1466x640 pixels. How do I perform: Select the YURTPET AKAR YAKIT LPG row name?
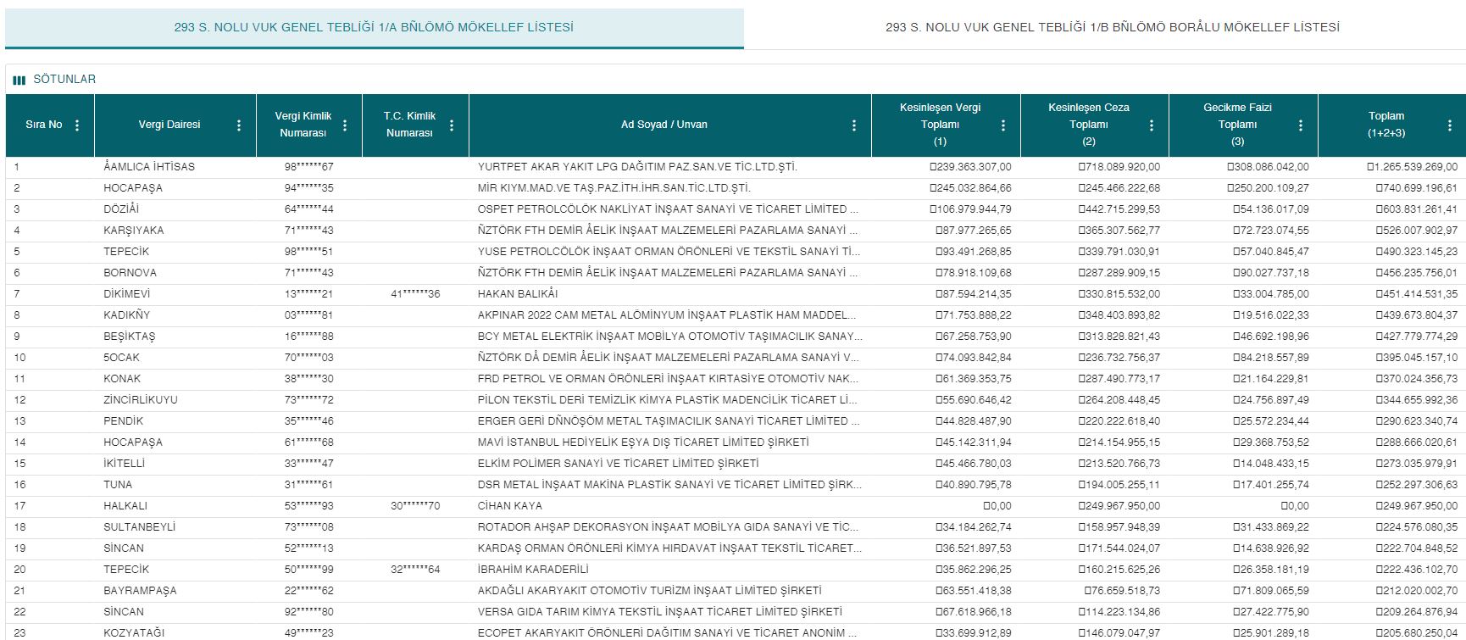pos(637,167)
